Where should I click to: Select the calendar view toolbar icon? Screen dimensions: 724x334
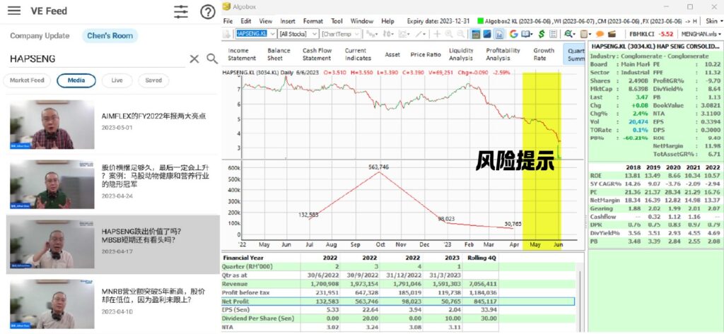[x=476, y=34]
